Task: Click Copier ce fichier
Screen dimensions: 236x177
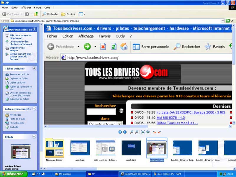Action: pos(17,83)
